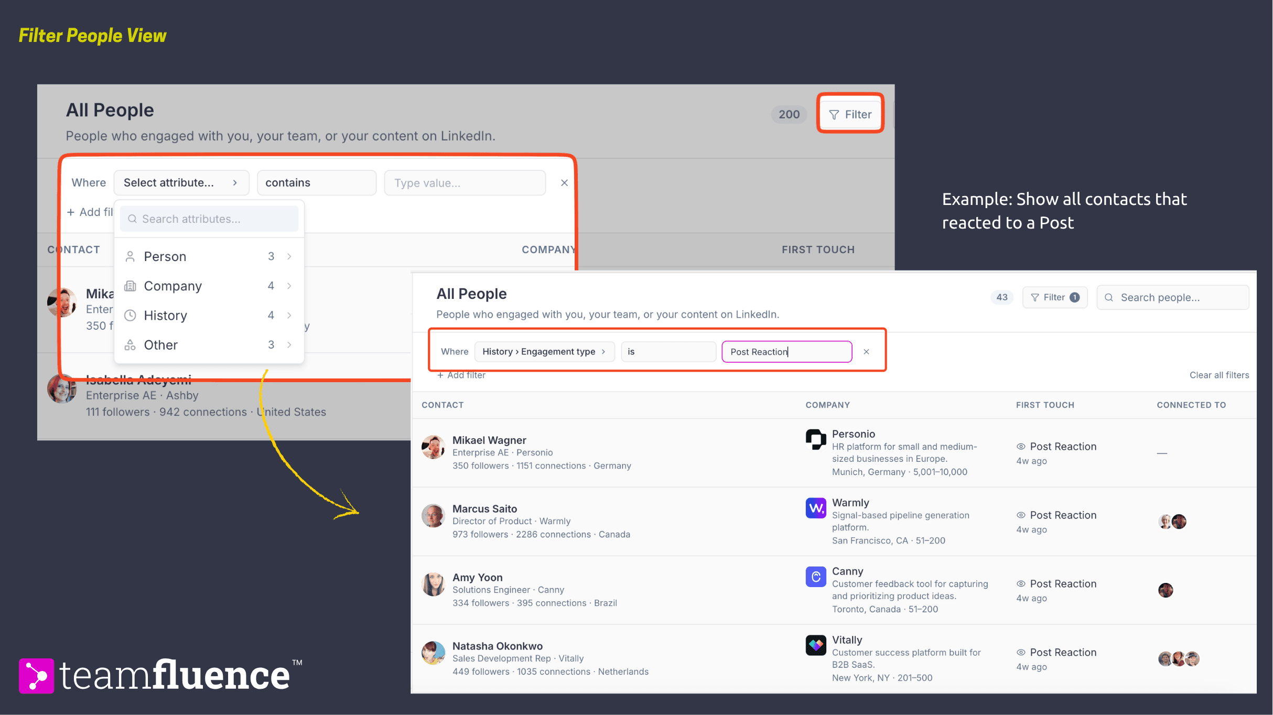This screenshot has width=1273, height=715.
Task: Open the Filter button showing badge 1
Action: click(x=1055, y=297)
